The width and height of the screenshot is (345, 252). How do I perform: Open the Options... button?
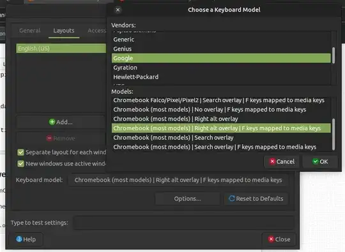click(187, 199)
